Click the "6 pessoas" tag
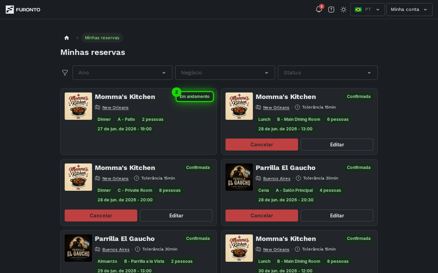438x273 pixels. (x=338, y=119)
